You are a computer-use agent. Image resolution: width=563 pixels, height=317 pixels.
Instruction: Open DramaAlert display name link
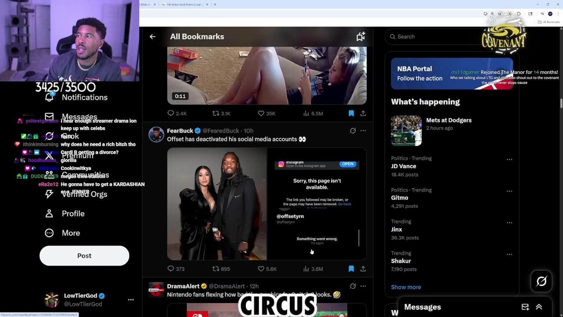pos(183,286)
